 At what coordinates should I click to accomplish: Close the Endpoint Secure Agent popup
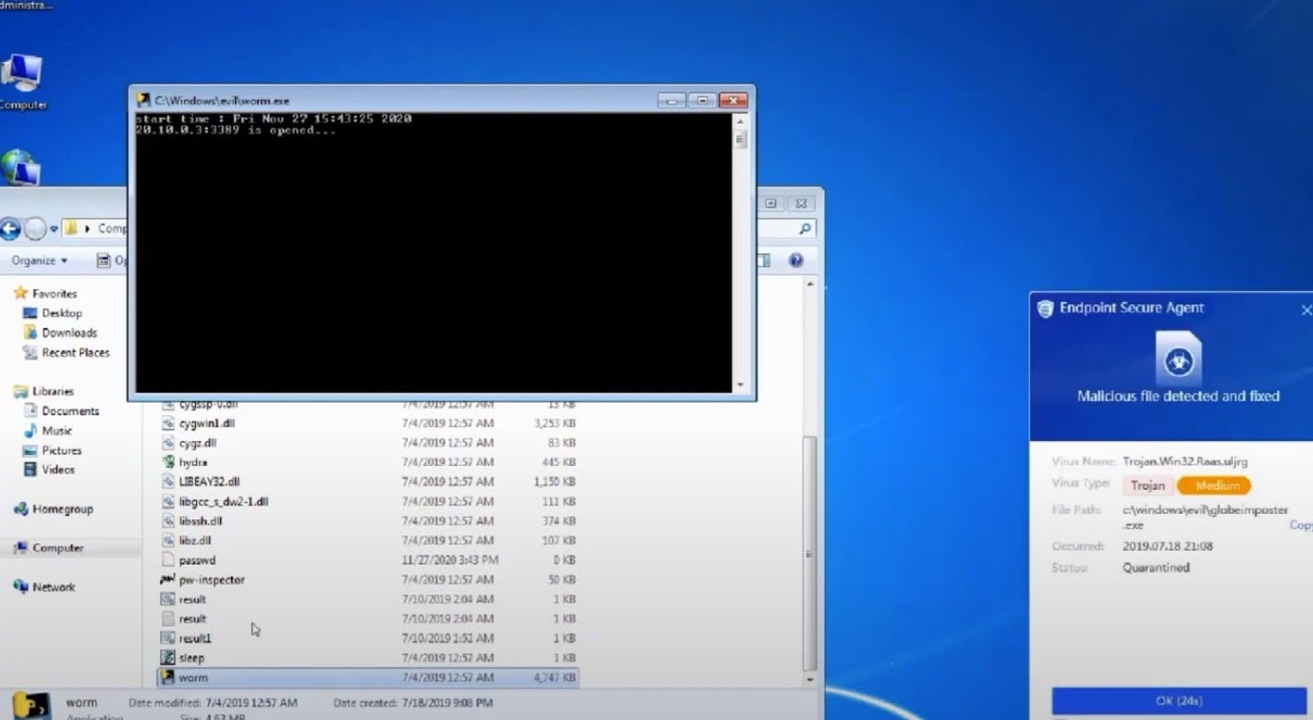[1306, 310]
